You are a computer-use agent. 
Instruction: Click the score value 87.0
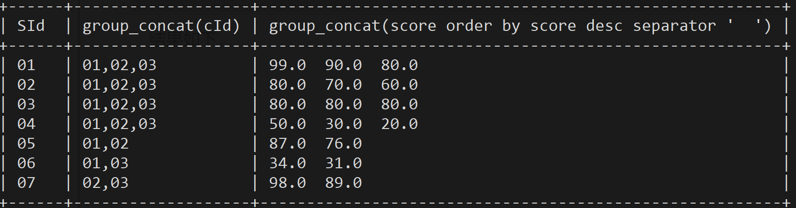click(288, 143)
